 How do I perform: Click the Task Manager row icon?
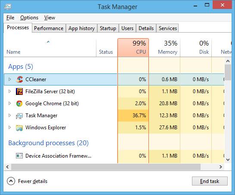pyautogui.click(x=19, y=116)
